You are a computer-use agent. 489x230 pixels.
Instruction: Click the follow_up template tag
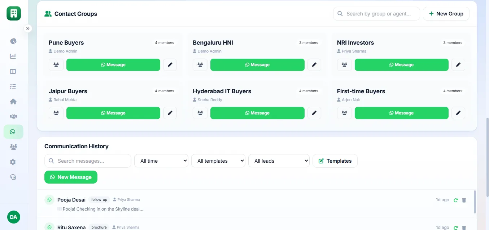click(99, 200)
